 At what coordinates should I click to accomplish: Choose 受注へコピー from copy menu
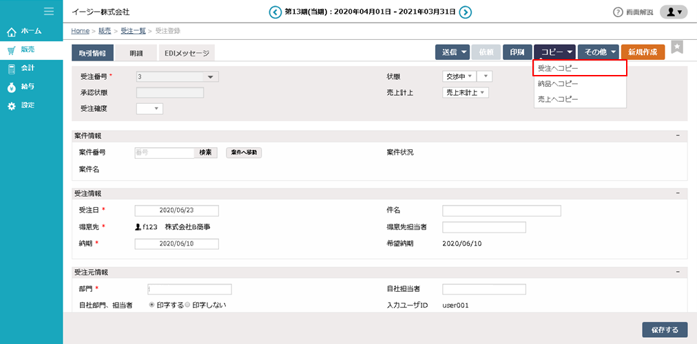coord(579,68)
